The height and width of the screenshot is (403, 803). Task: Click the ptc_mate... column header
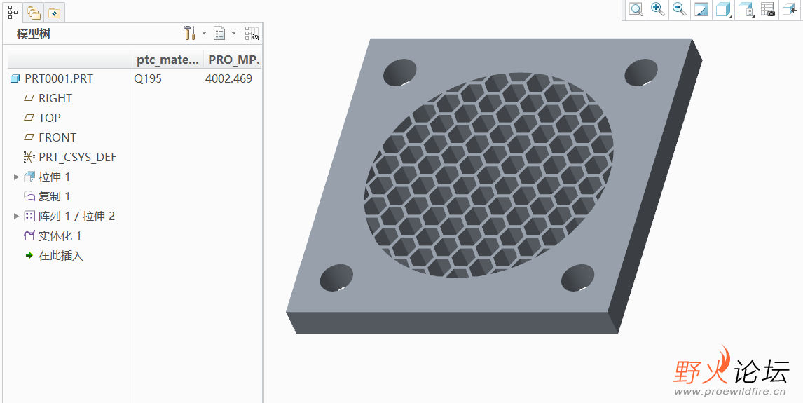pos(167,60)
